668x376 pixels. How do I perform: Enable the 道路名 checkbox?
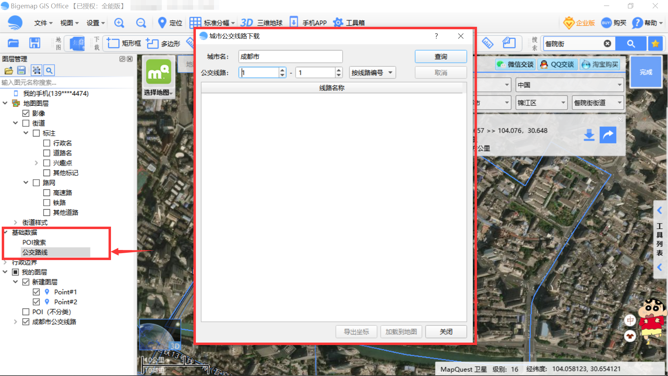47,153
